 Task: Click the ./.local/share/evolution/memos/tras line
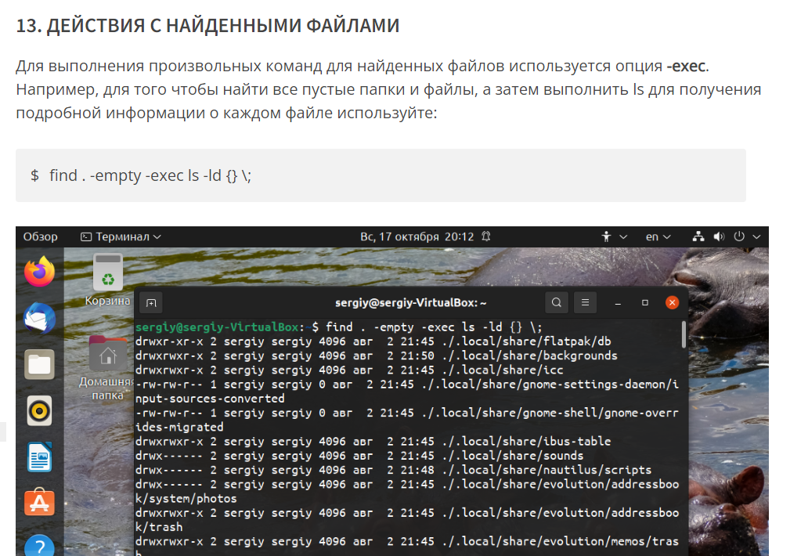tap(407, 541)
